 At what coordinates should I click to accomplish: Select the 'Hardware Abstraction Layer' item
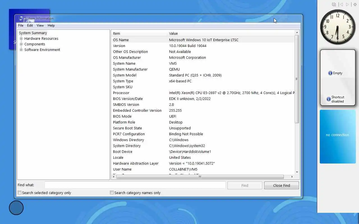click(x=136, y=164)
